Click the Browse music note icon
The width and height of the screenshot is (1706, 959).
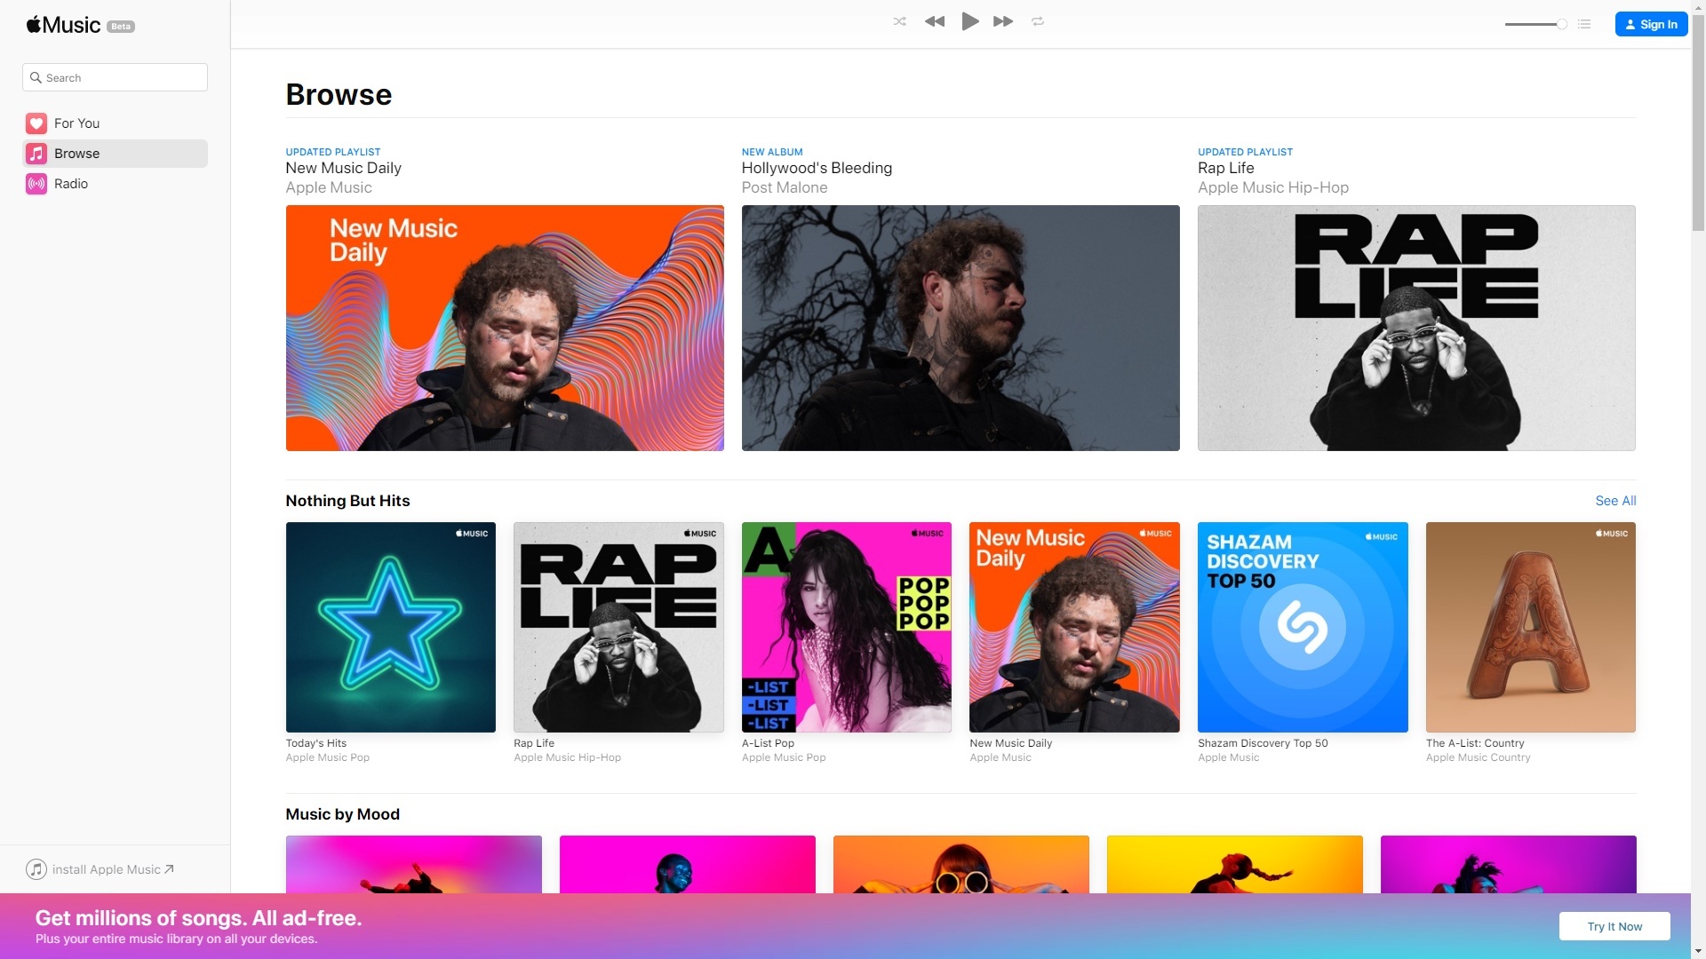tap(36, 153)
